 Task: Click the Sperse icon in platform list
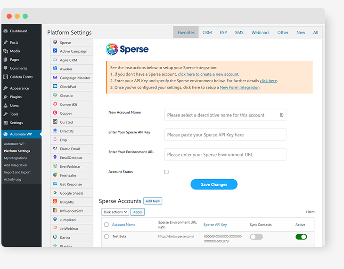[55, 42]
